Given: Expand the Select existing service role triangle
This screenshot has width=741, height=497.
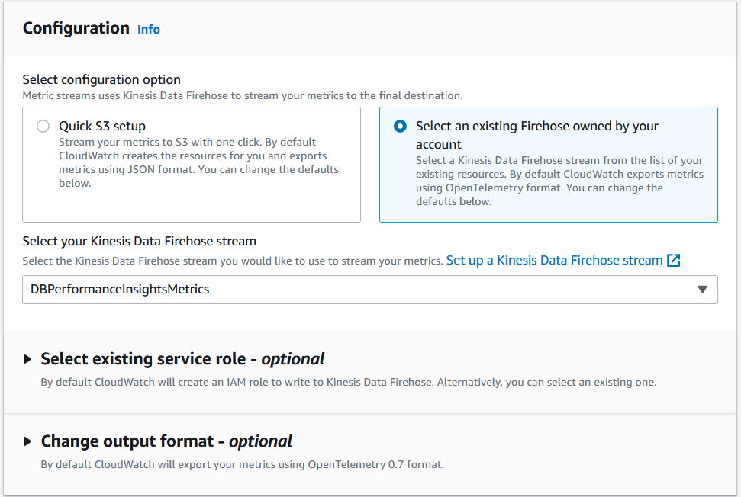Looking at the screenshot, I should (x=28, y=359).
